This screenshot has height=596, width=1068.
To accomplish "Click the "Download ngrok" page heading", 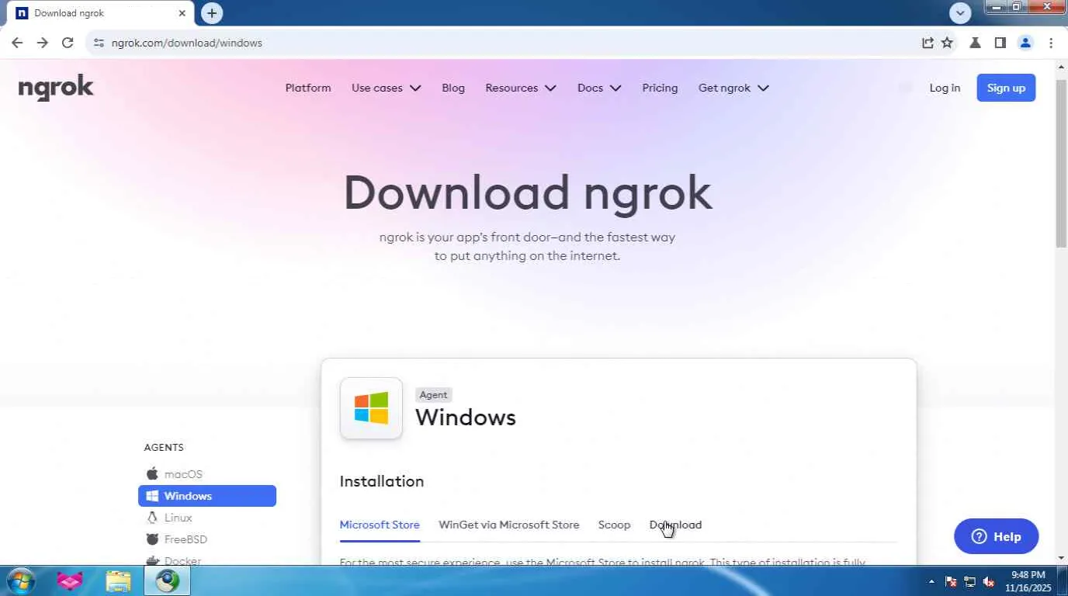I will pyautogui.click(x=528, y=193).
